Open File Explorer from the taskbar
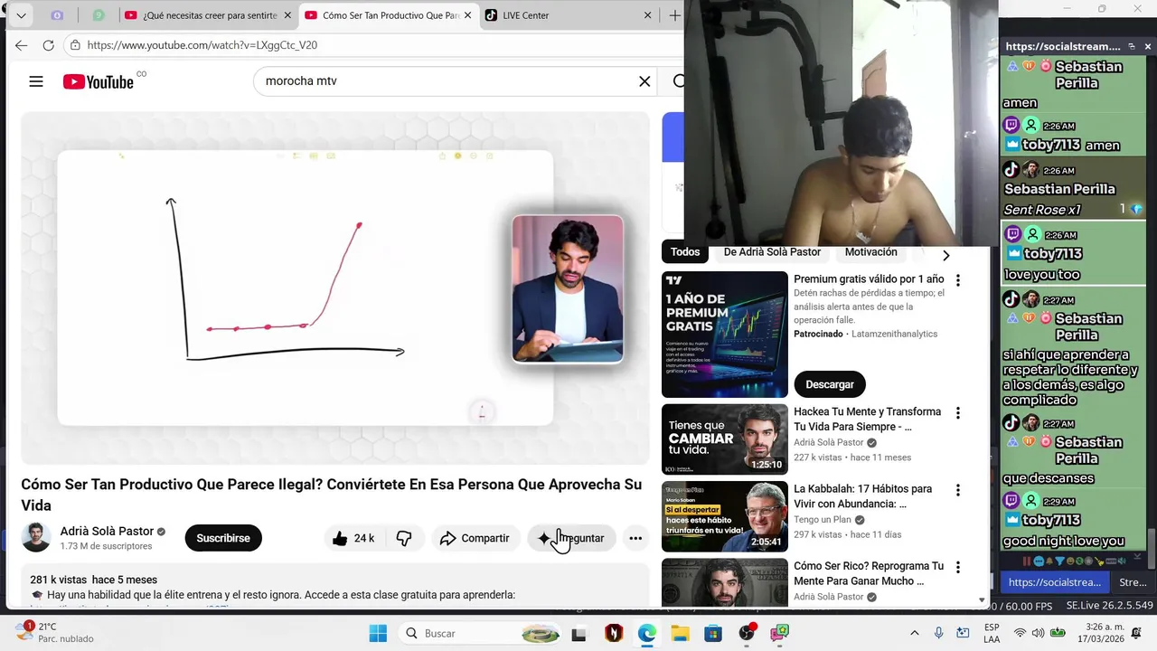The height and width of the screenshot is (651, 1157). [x=680, y=633]
